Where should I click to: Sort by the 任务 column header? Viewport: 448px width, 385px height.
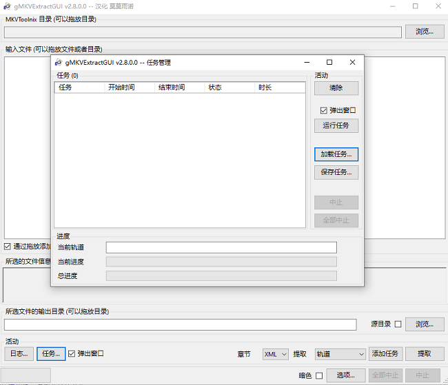coord(79,87)
